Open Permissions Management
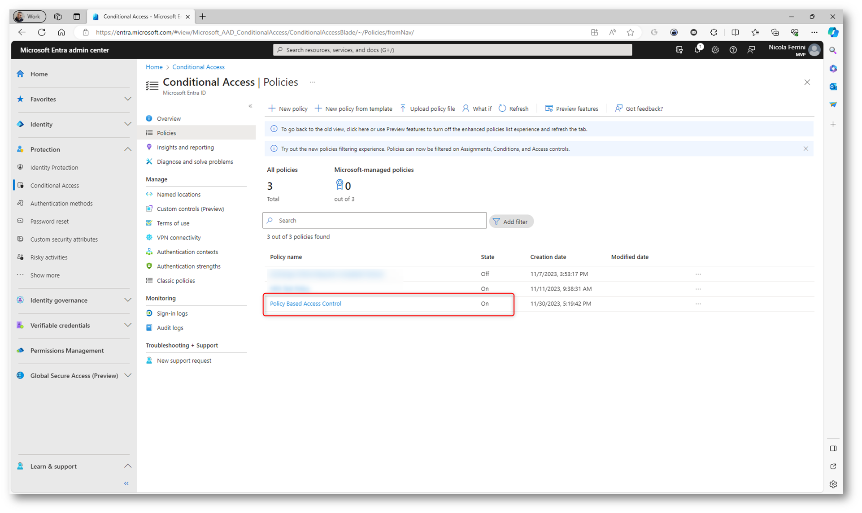The image size is (862, 513). pyautogui.click(x=67, y=350)
